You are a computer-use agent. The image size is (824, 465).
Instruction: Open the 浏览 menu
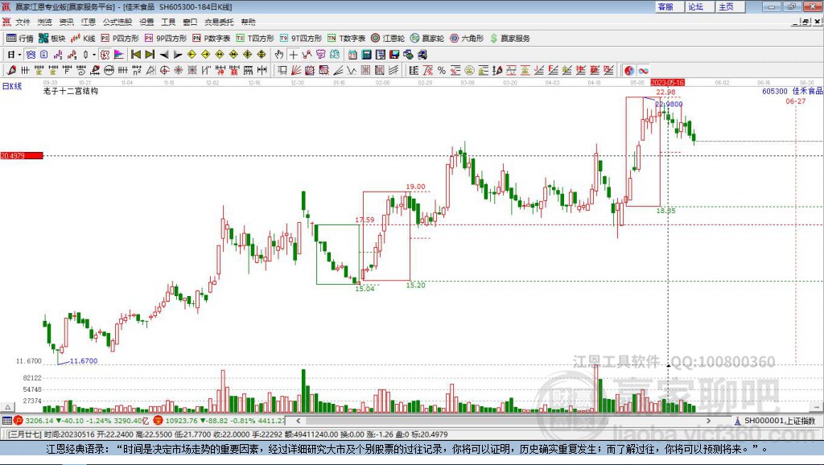(45, 22)
